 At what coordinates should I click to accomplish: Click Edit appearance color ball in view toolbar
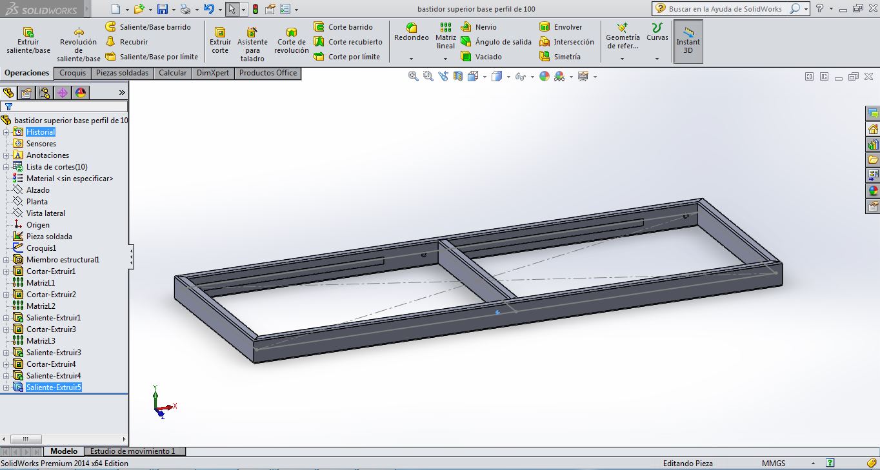pos(545,76)
